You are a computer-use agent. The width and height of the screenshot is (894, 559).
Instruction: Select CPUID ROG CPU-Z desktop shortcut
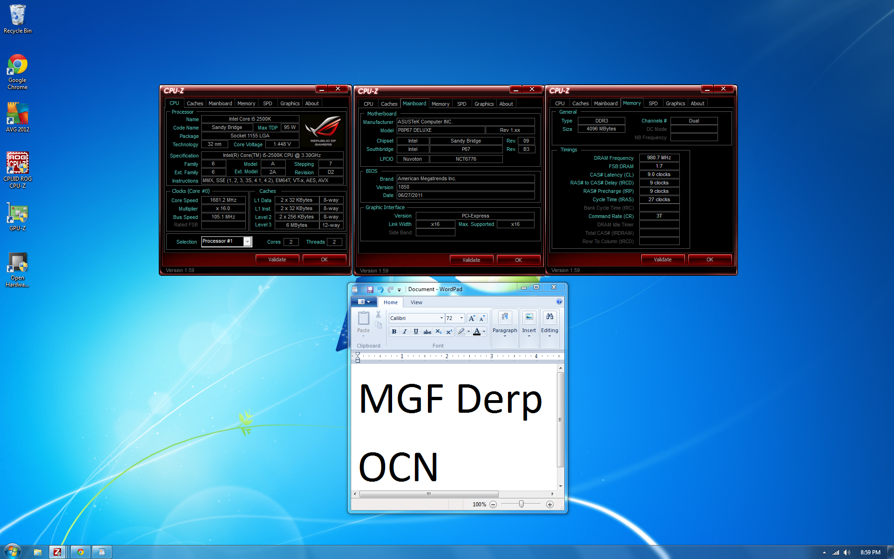click(x=18, y=170)
